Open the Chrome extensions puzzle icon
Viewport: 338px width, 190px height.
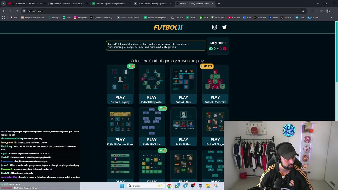click(312, 11)
